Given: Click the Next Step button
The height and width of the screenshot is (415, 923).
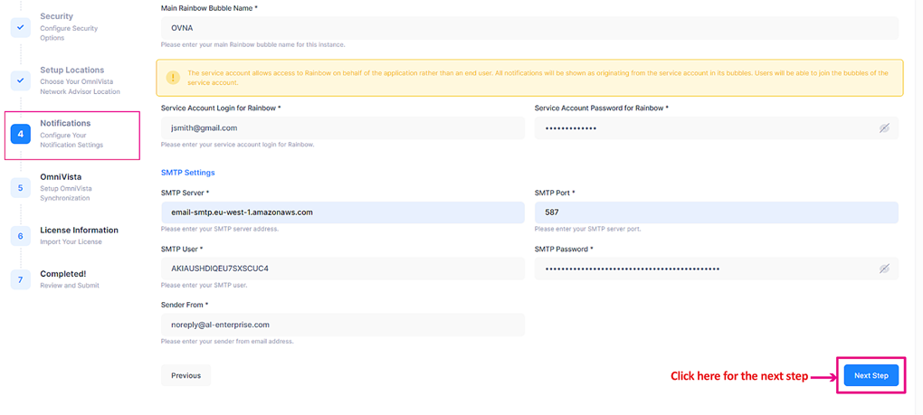Looking at the screenshot, I should (x=871, y=375).
